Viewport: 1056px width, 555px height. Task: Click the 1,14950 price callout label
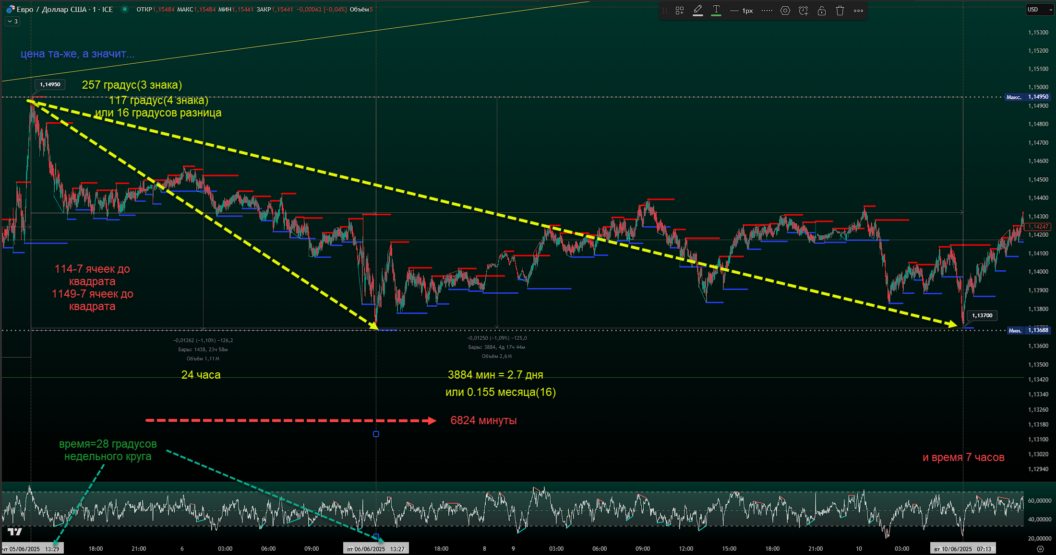(50, 85)
